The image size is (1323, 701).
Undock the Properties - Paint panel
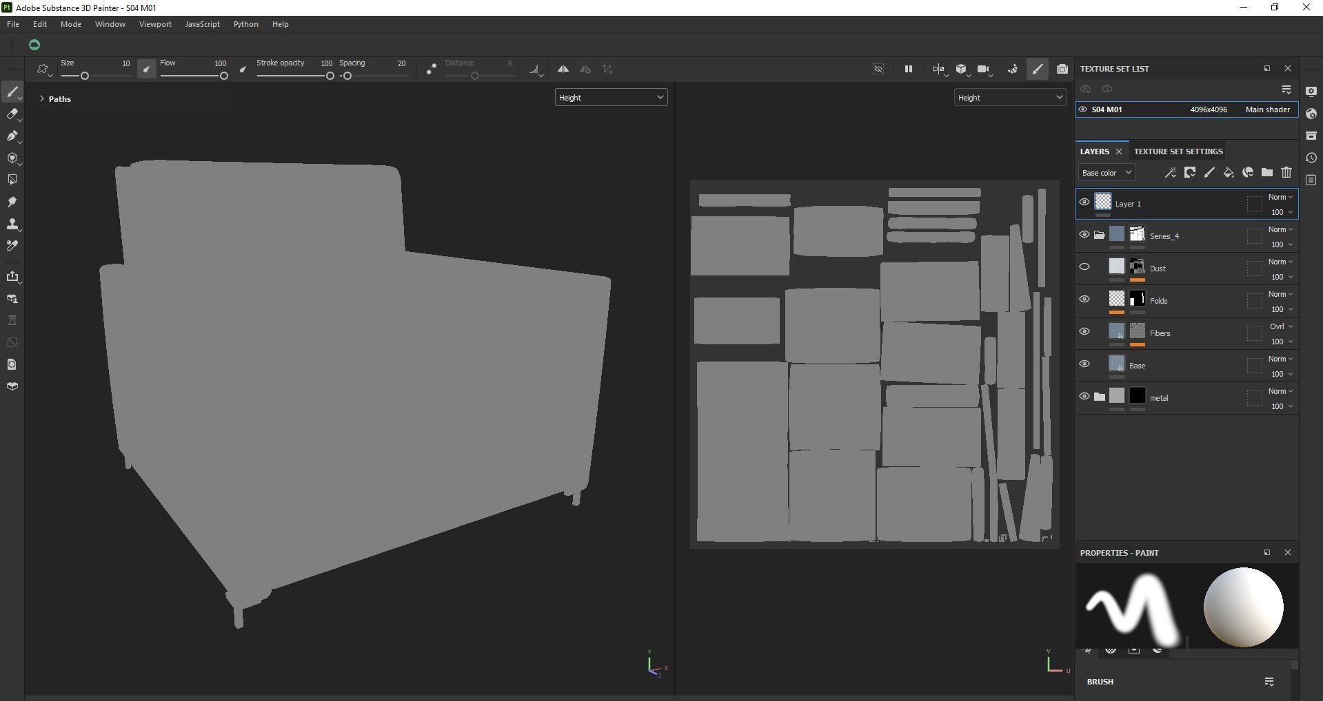[1266, 552]
